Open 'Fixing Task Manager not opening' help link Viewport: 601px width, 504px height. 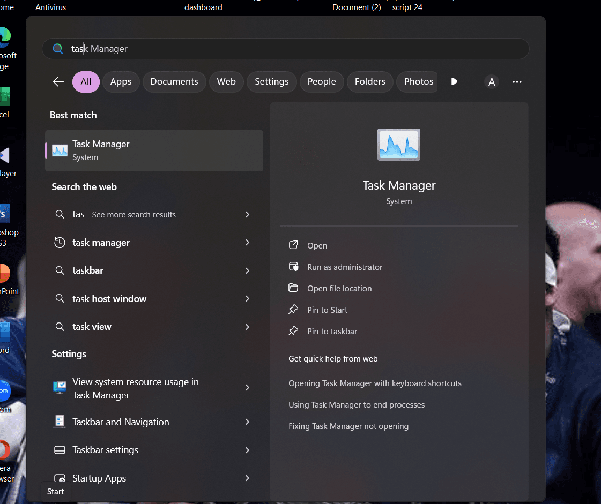point(348,426)
